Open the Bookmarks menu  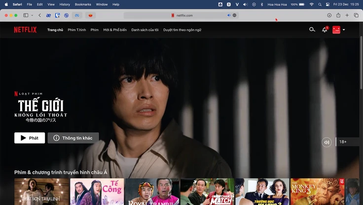pyautogui.click(x=83, y=4)
